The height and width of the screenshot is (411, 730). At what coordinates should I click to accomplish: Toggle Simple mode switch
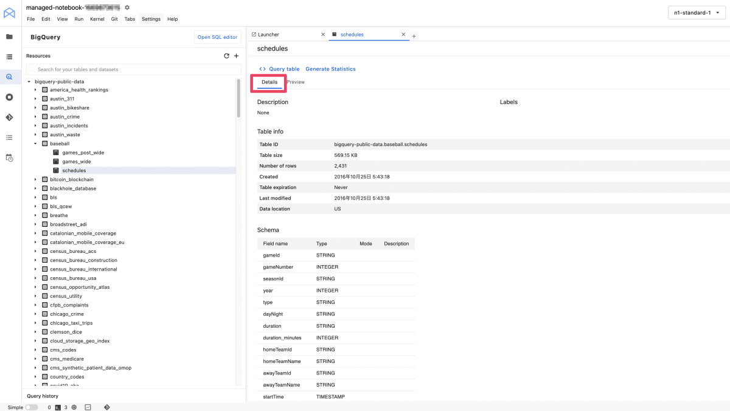pyautogui.click(x=32, y=407)
